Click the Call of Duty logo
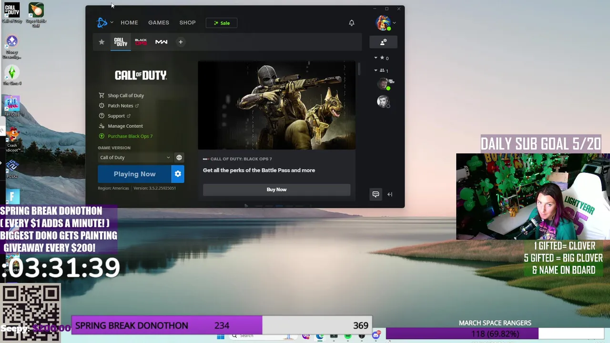 pos(141,75)
